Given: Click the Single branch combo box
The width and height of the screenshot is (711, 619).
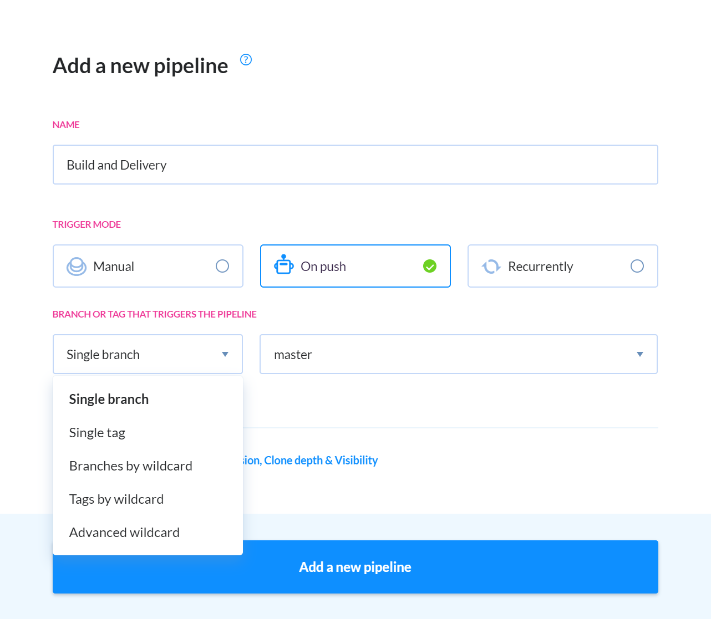Looking at the screenshot, I should [148, 354].
